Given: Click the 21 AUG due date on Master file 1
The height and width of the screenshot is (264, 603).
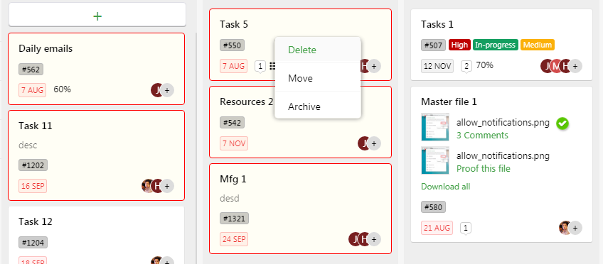Looking at the screenshot, I should click(x=437, y=228).
